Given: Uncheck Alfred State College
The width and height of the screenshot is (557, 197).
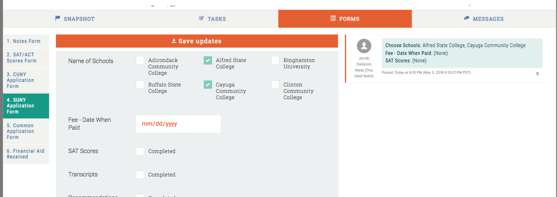Looking at the screenshot, I should (208, 61).
